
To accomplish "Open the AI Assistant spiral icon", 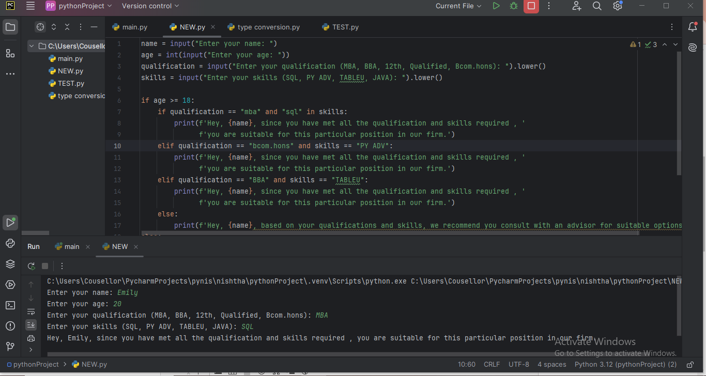I will click(x=693, y=48).
